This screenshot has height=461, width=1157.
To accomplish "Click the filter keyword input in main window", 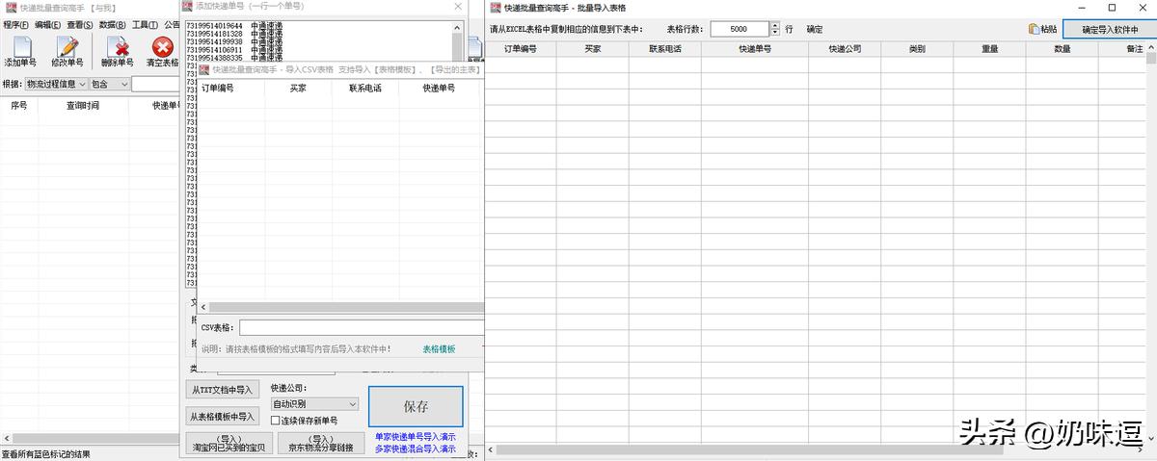I will 156,84.
